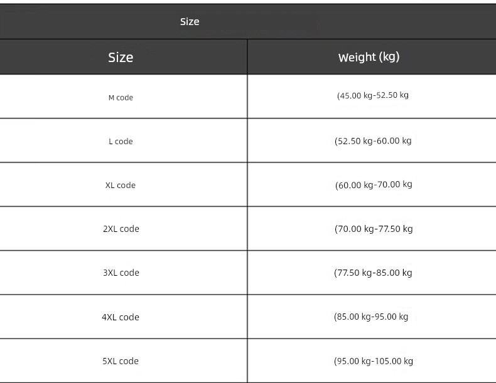Select the 77.50 kg-85.00 kg weight cell
Viewport: 496px width, 383px height.
click(373, 273)
